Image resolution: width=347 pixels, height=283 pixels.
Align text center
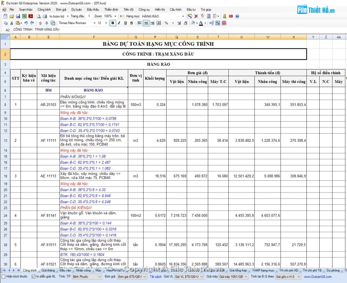pyautogui.click(x=146, y=23)
